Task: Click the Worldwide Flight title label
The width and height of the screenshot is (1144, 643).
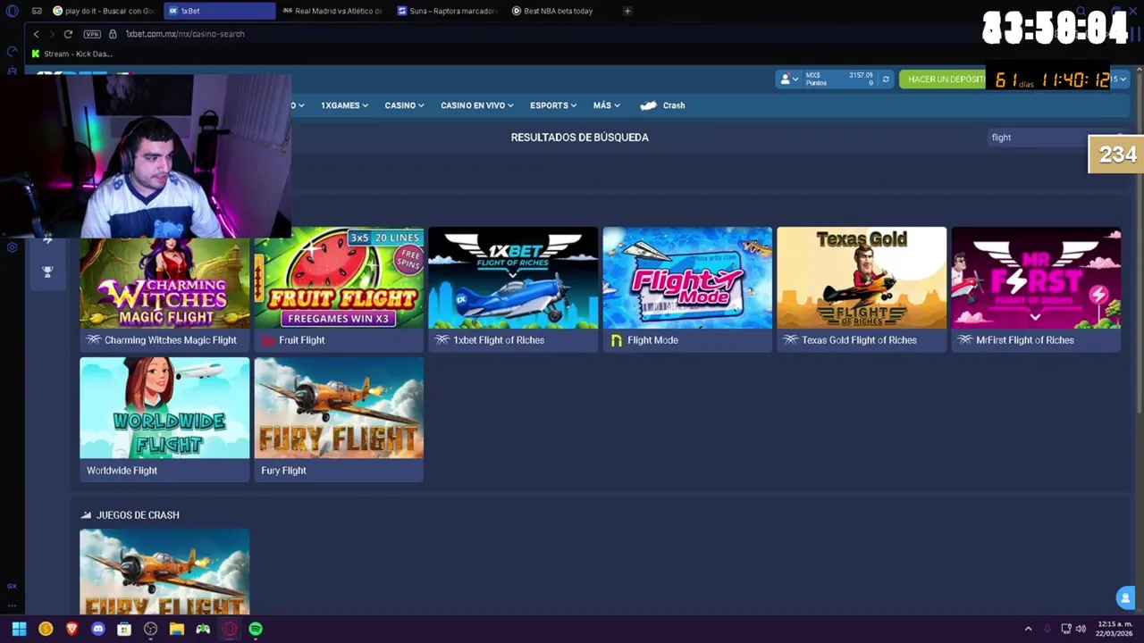Action: [122, 471]
